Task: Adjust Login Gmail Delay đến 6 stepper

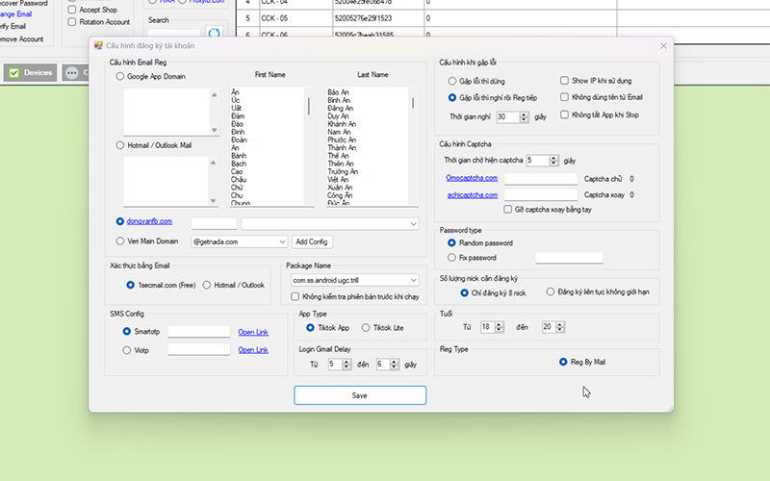Action: [x=394, y=365]
